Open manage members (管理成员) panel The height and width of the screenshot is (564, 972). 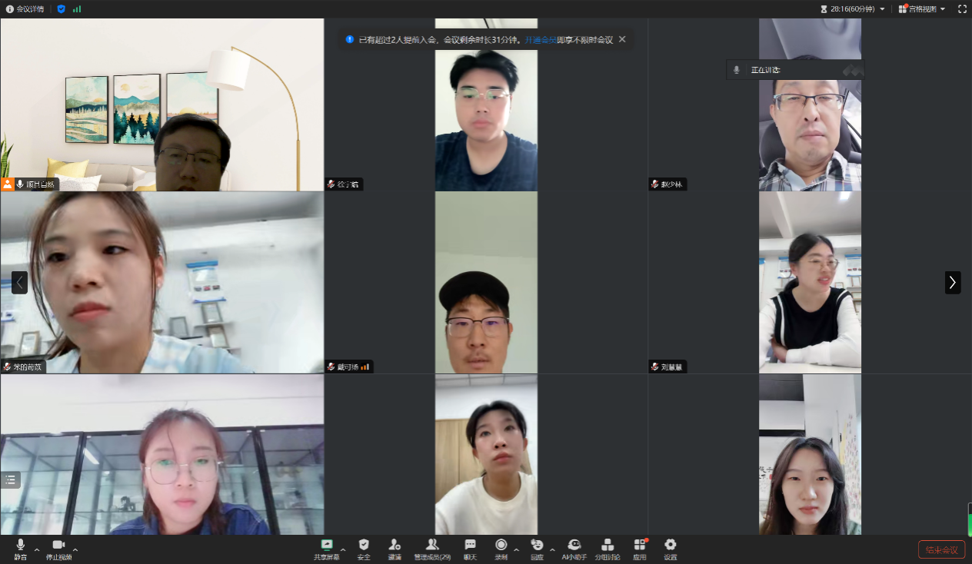pos(432,548)
